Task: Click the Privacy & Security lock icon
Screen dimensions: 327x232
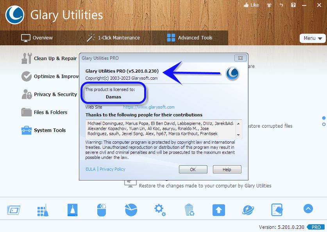Action: point(27,94)
